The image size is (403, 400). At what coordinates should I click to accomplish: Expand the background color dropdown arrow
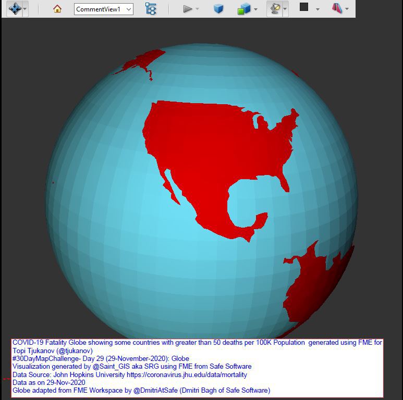click(317, 9)
